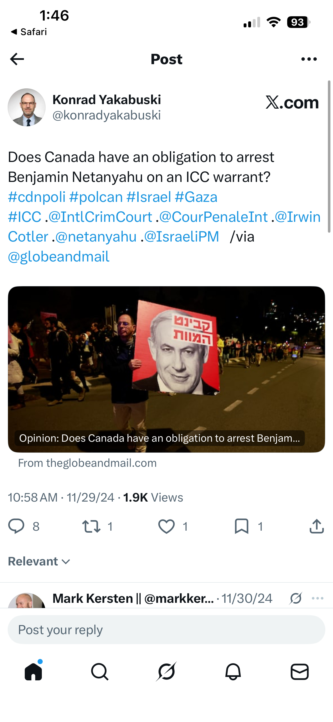Open the @globeandmail mention link
Image resolution: width=333 pixels, height=722 pixels.
point(59,257)
